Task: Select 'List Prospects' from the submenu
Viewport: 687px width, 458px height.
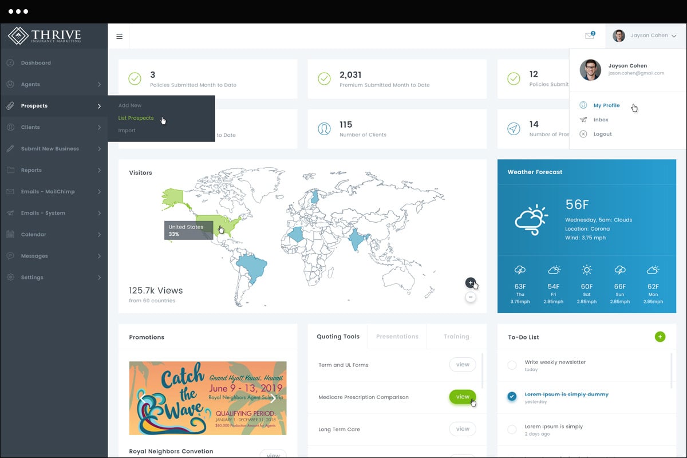Action: tap(136, 118)
